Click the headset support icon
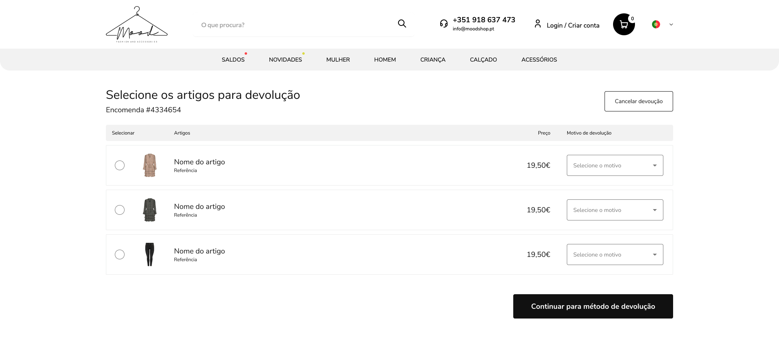This screenshot has width=779, height=340. point(444,24)
